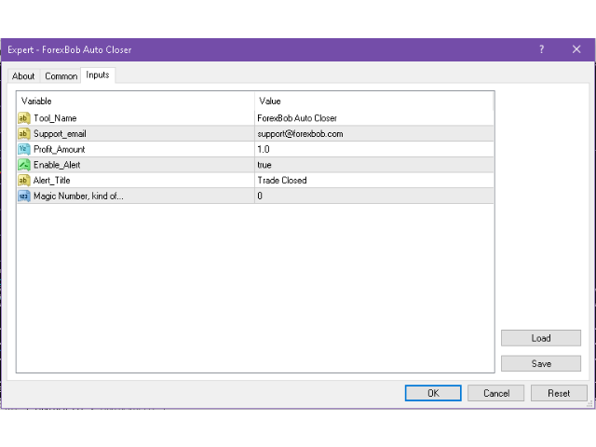Click the Cancel button
Screen dimensions: 596x447
pos(496,393)
